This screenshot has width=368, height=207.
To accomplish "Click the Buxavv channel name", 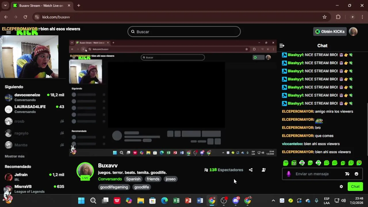I will [x=108, y=166].
